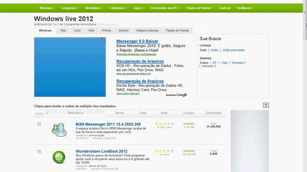Open MSN Messenger 2011 15.4.3555.308 title

point(108,124)
